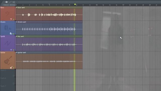Image resolution: width=161 pixels, height=91 pixels.
Task: Toggle the STRETCH option knob
Action: tap(15, 5)
